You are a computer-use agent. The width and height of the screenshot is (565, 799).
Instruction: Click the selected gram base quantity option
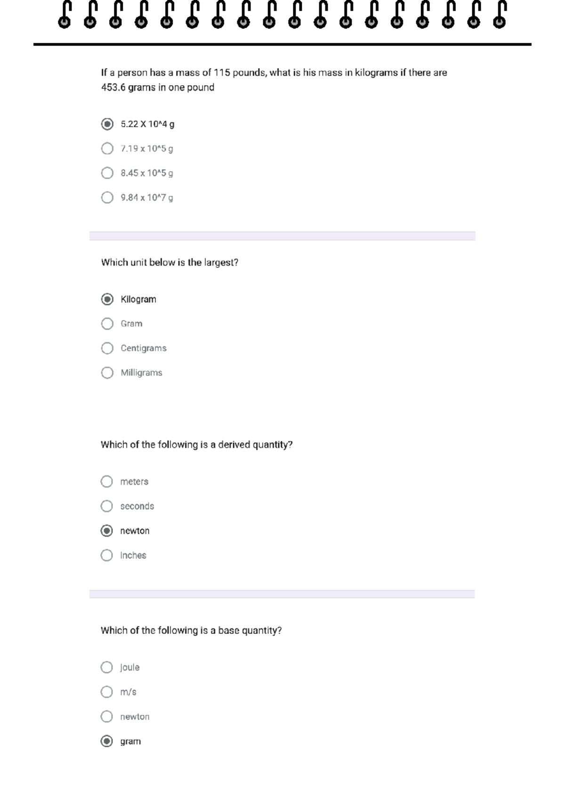[x=107, y=741]
